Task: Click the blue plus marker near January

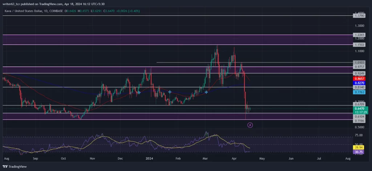Action: click(x=170, y=92)
